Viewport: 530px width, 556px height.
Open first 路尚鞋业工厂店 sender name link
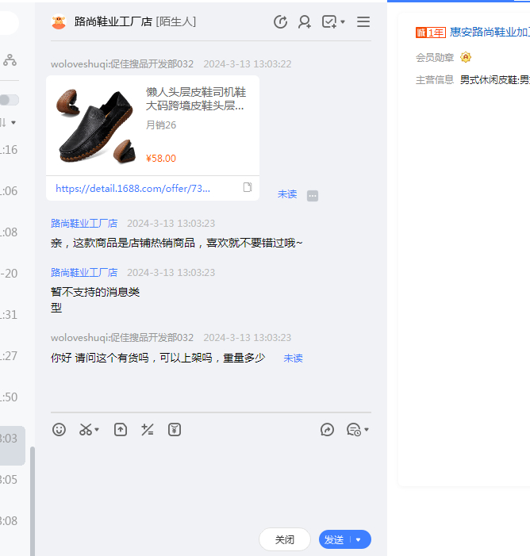(x=84, y=224)
